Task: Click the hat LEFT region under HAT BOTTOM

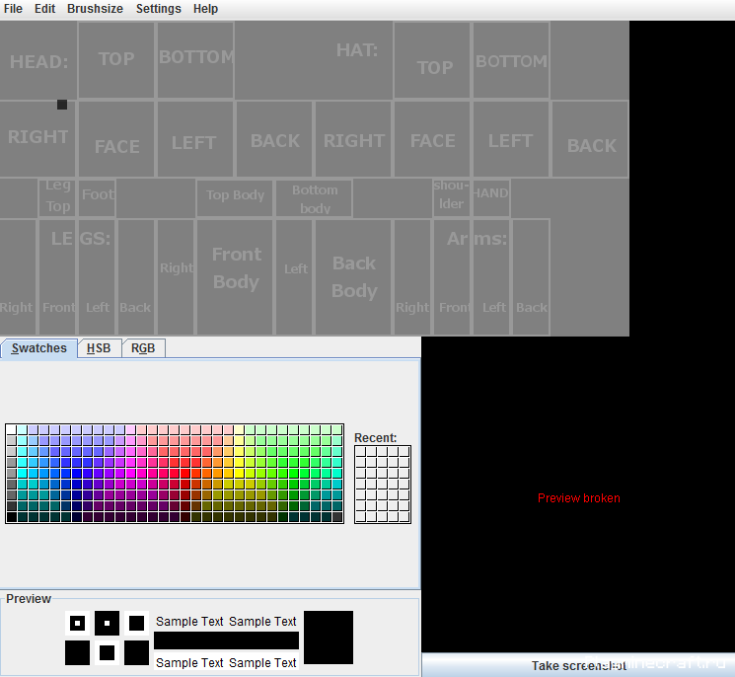Action: pos(511,139)
